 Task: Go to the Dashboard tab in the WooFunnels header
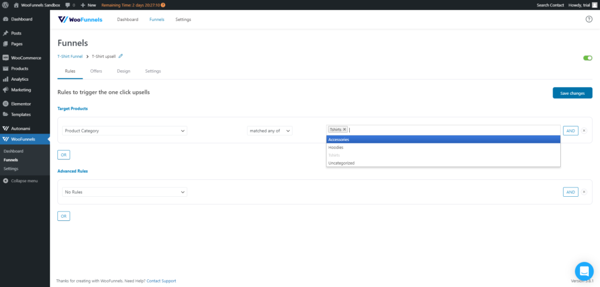click(127, 19)
